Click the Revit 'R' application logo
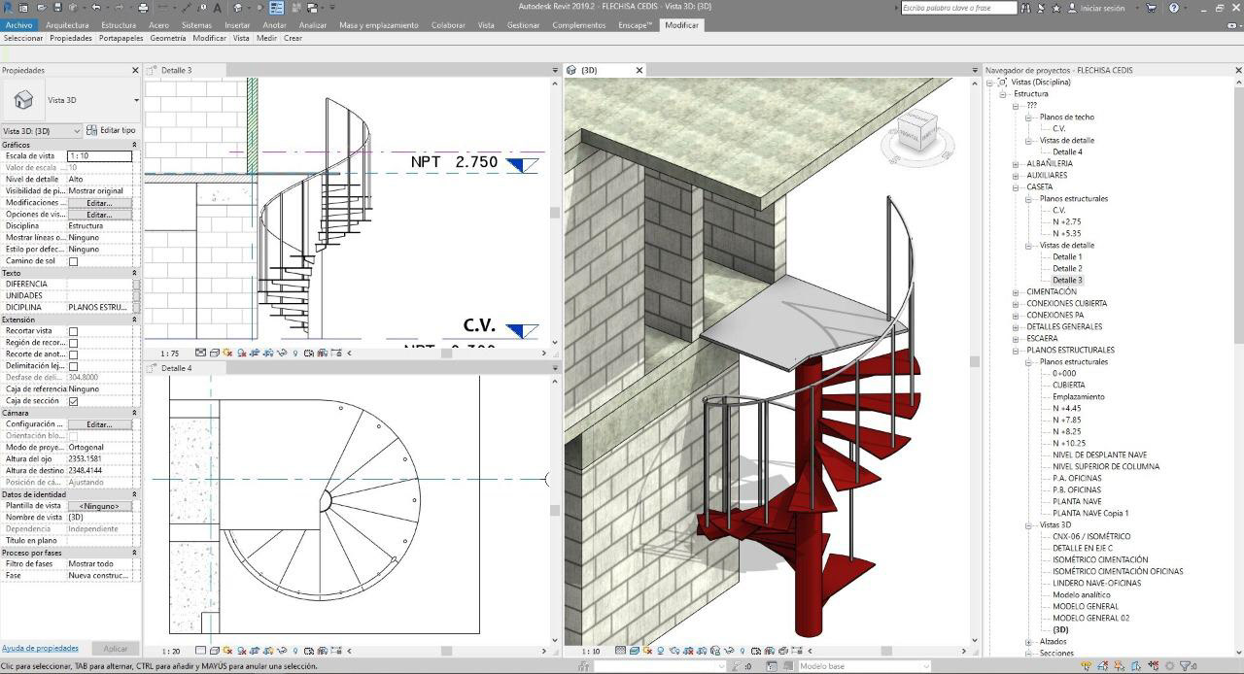 [x=8, y=7]
